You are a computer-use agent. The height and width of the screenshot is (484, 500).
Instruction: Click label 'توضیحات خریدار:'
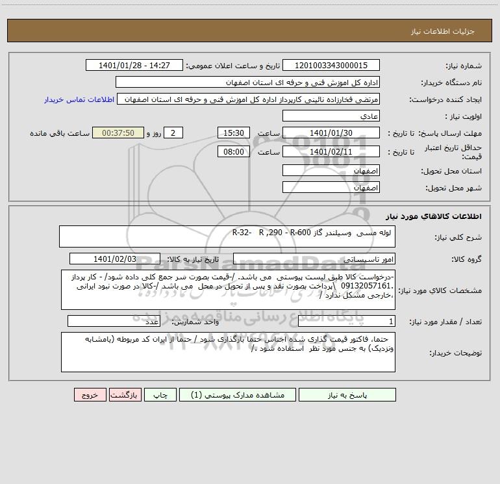coord(455,353)
